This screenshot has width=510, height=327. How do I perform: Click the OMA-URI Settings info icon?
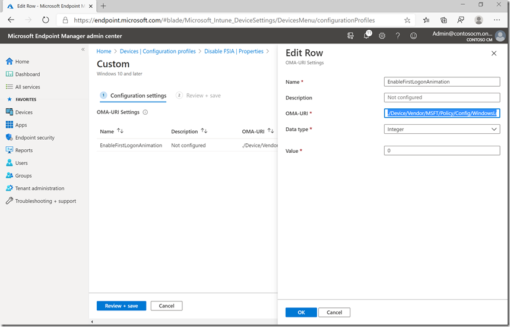pos(145,112)
